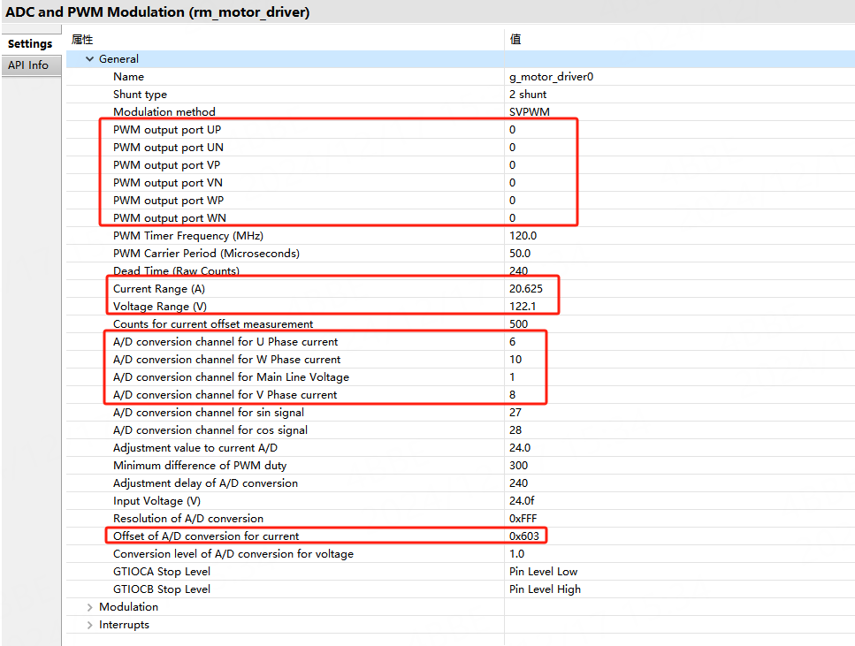
Task: Edit the PWM Timer Frequency value 120.0
Action: pos(523,236)
